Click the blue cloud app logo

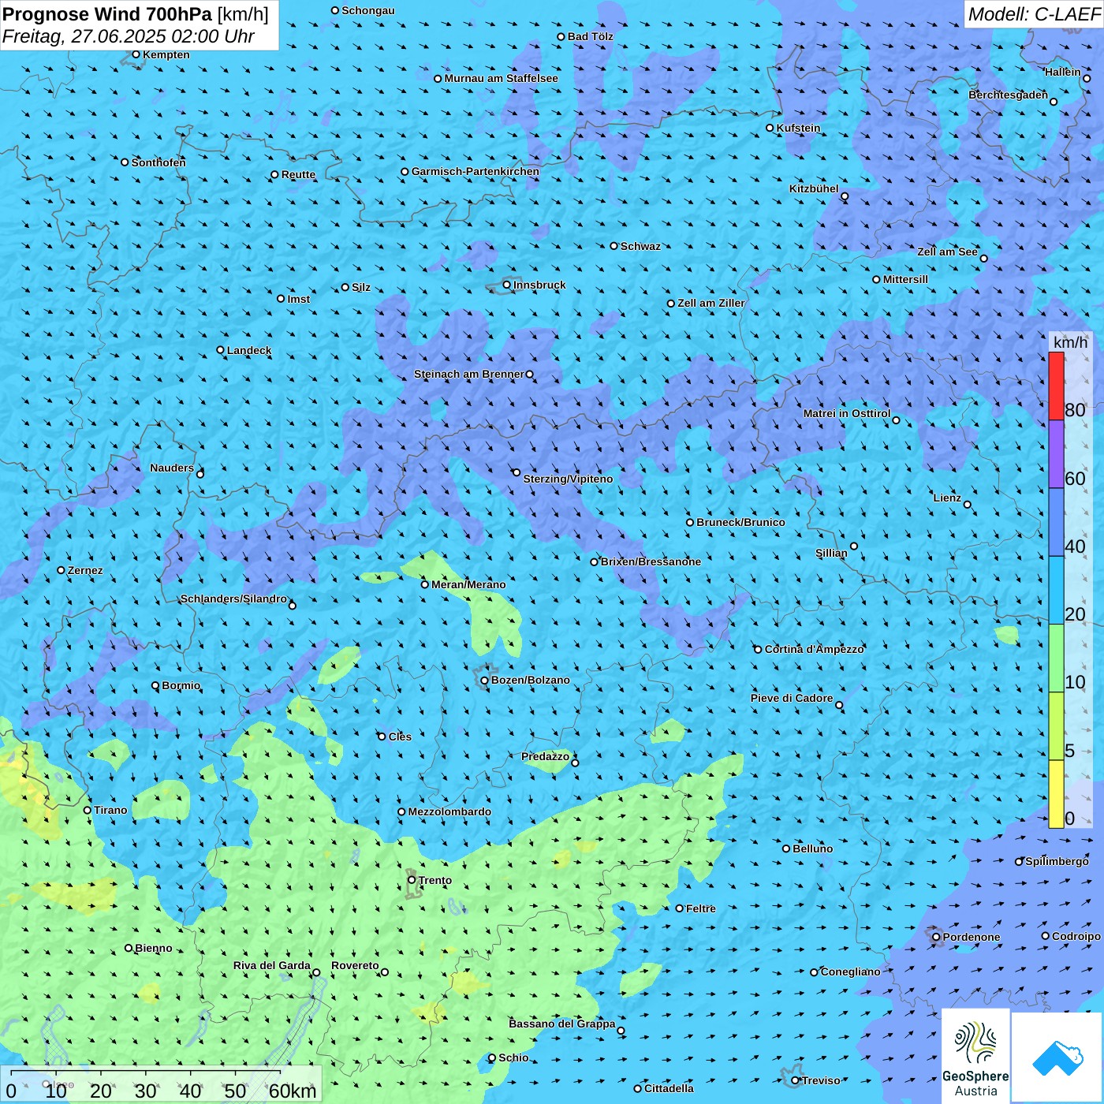tap(1057, 1057)
